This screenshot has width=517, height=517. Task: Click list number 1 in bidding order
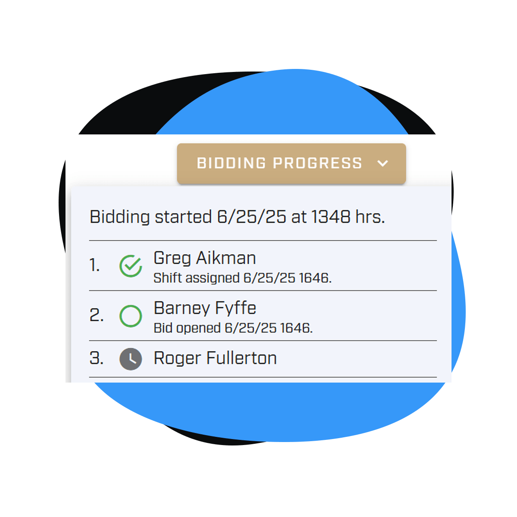point(94,265)
